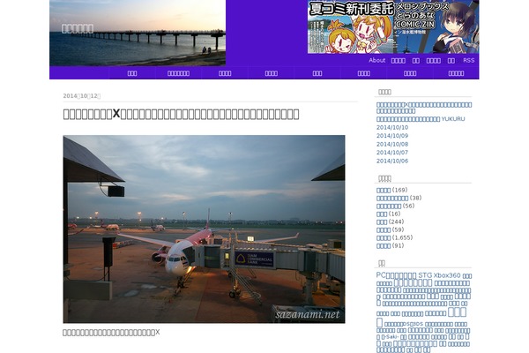Open the COMIC ZIN anime banner advertisement

coord(393,26)
